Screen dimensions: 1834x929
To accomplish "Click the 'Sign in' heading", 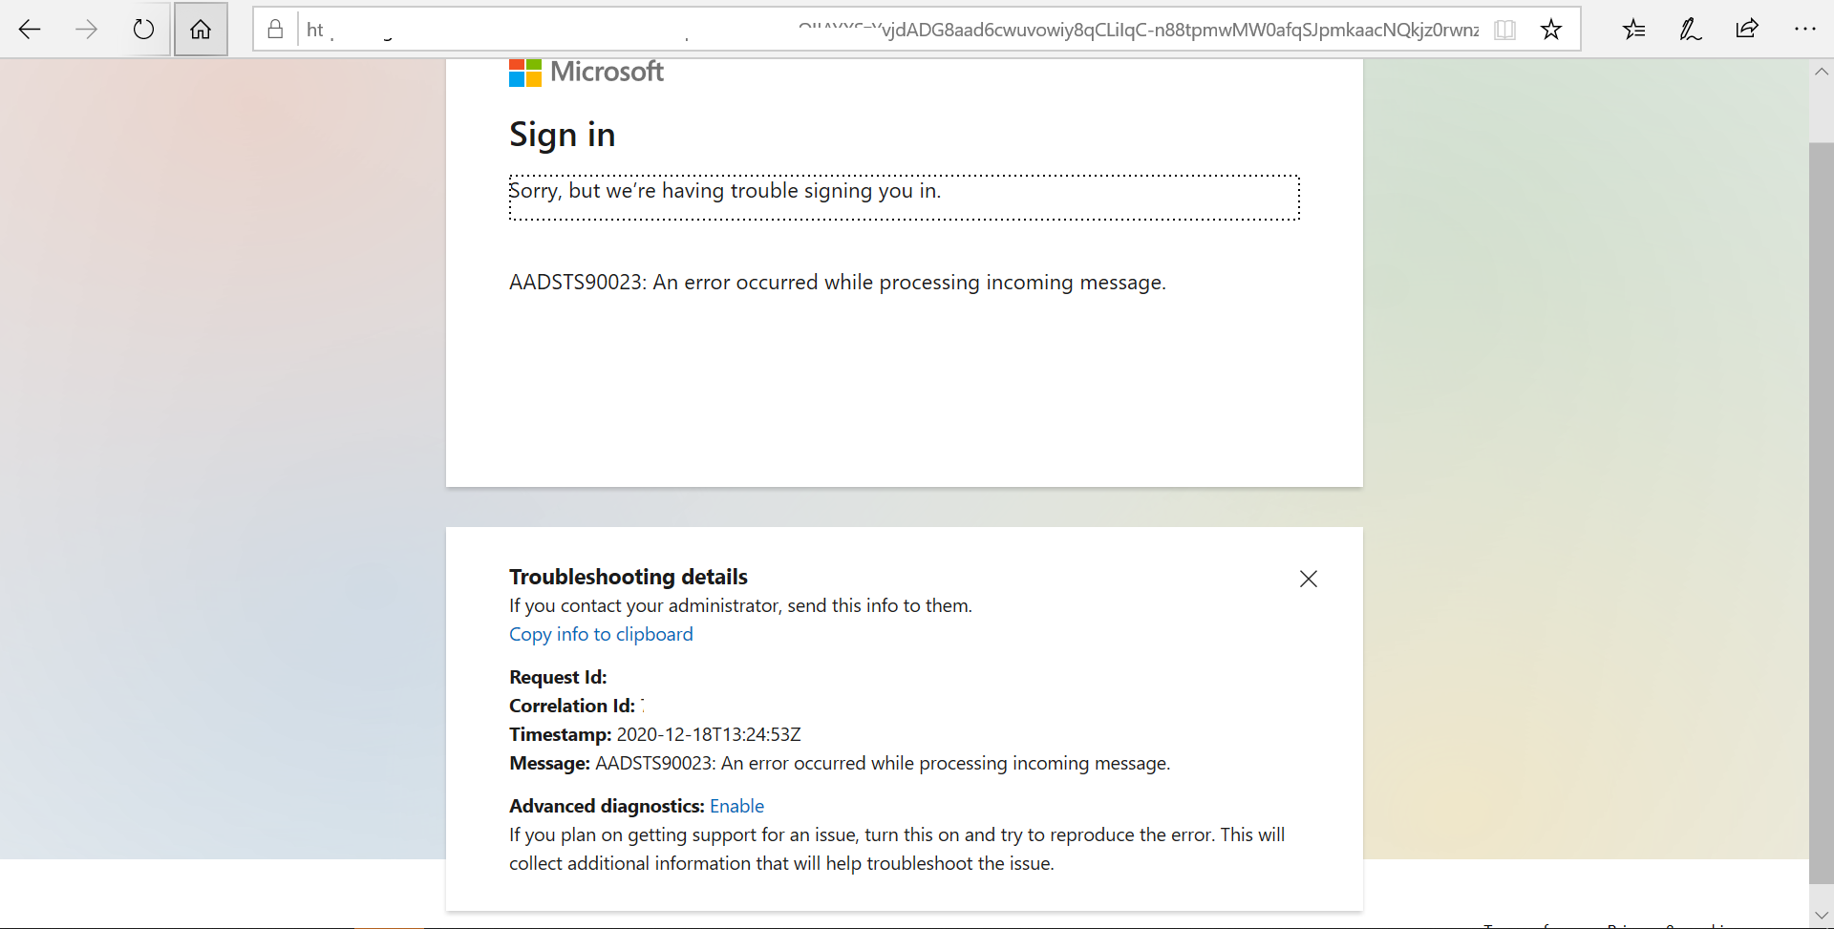I will 562,135.
